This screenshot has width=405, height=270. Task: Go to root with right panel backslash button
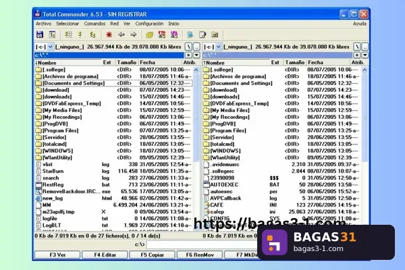pyautogui.click(x=357, y=47)
